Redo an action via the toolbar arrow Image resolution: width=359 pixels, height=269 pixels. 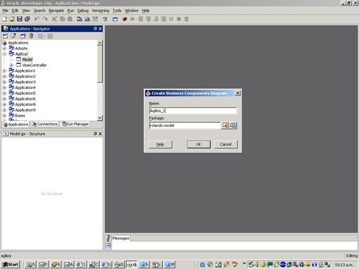click(45, 19)
